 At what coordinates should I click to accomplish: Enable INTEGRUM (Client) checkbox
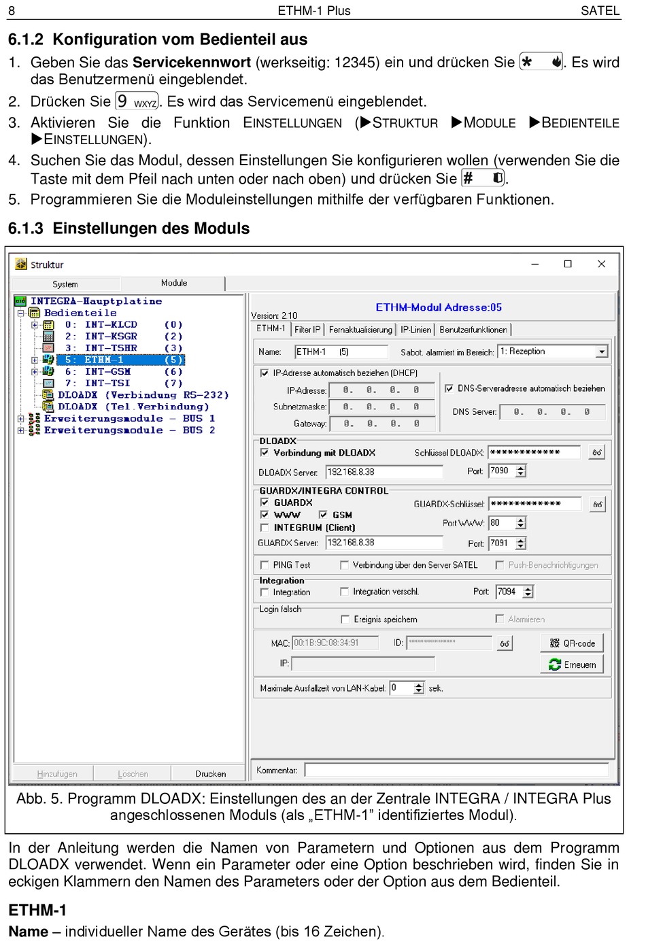coord(265,527)
